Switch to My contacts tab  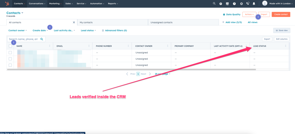[x=113, y=22]
